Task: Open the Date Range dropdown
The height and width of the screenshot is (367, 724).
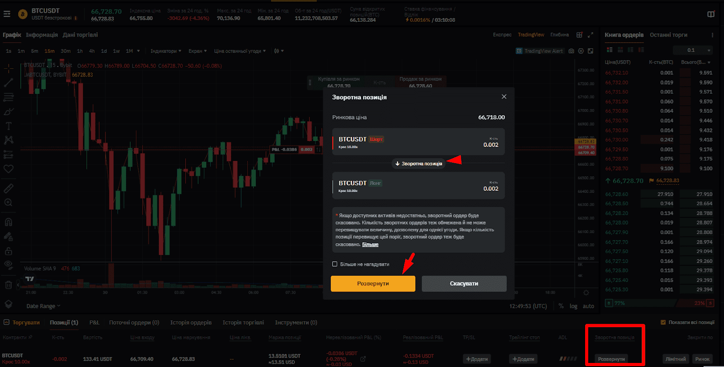Action: click(43, 306)
